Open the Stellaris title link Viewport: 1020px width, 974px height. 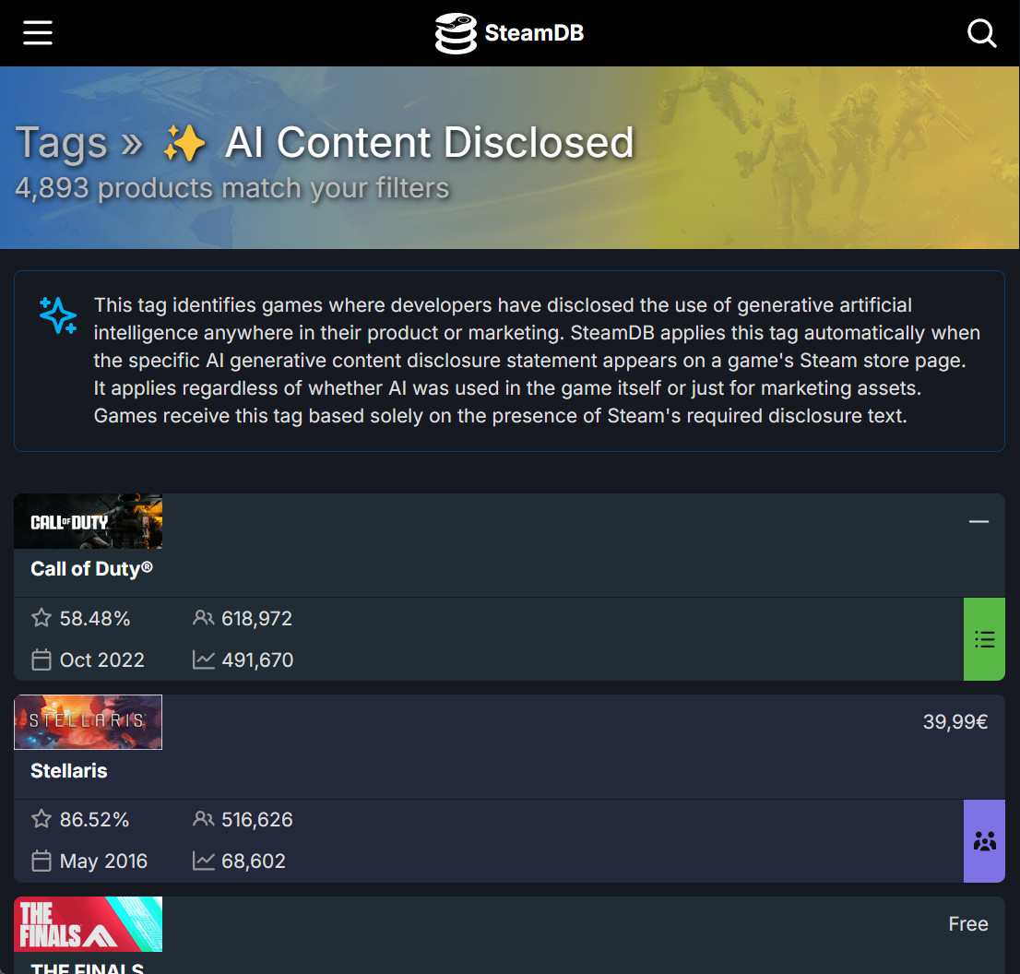69,770
